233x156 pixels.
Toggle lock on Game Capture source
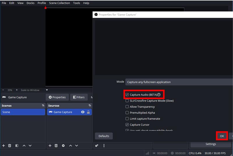(x=88, y=112)
